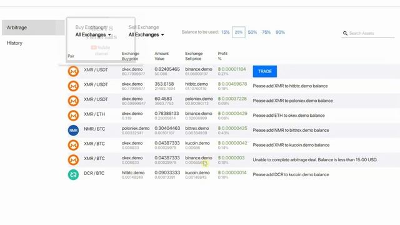Click 'Please add DCR to kucoin.demo balance' message
400x225 pixels.
(291, 175)
